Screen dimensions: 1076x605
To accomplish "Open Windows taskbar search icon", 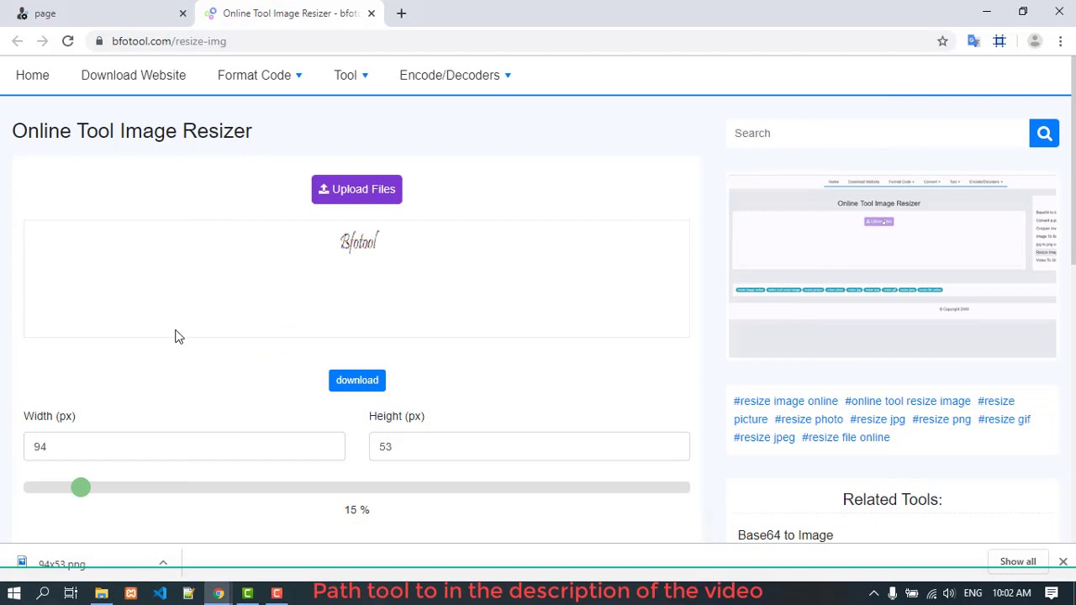I will [x=43, y=593].
